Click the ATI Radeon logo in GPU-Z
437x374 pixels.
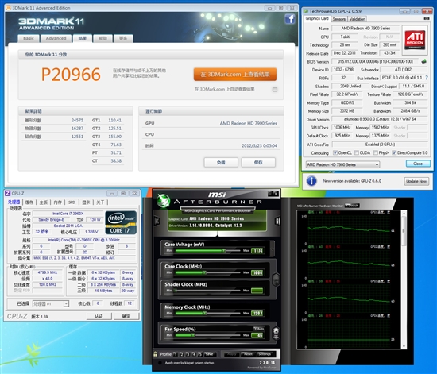(415, 40)
